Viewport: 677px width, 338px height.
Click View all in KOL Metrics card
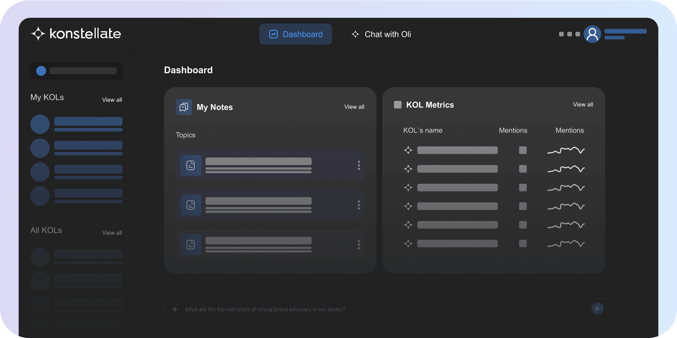(x=583, y=104)
